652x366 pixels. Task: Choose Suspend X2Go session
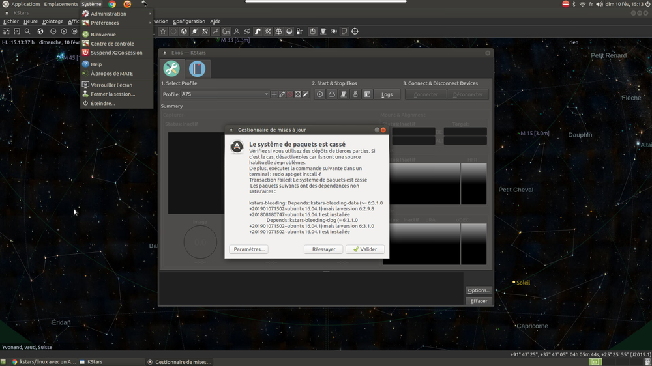click(117, 53)
